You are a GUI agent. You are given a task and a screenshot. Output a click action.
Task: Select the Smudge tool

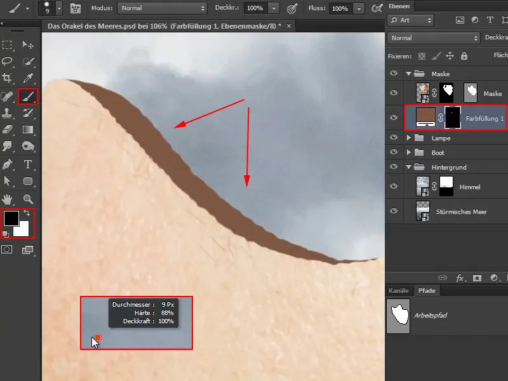[7, 146]
